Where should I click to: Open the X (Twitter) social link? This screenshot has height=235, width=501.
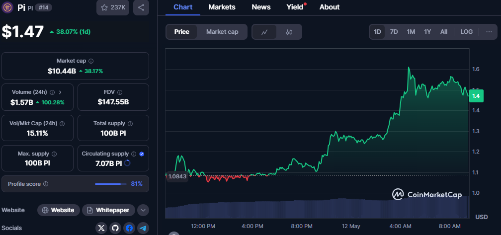point(101,228)
